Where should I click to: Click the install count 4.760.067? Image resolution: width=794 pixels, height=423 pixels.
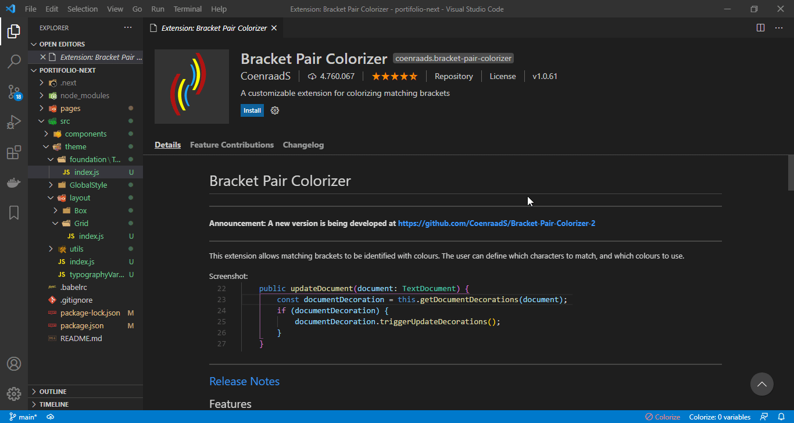[331, 76]
